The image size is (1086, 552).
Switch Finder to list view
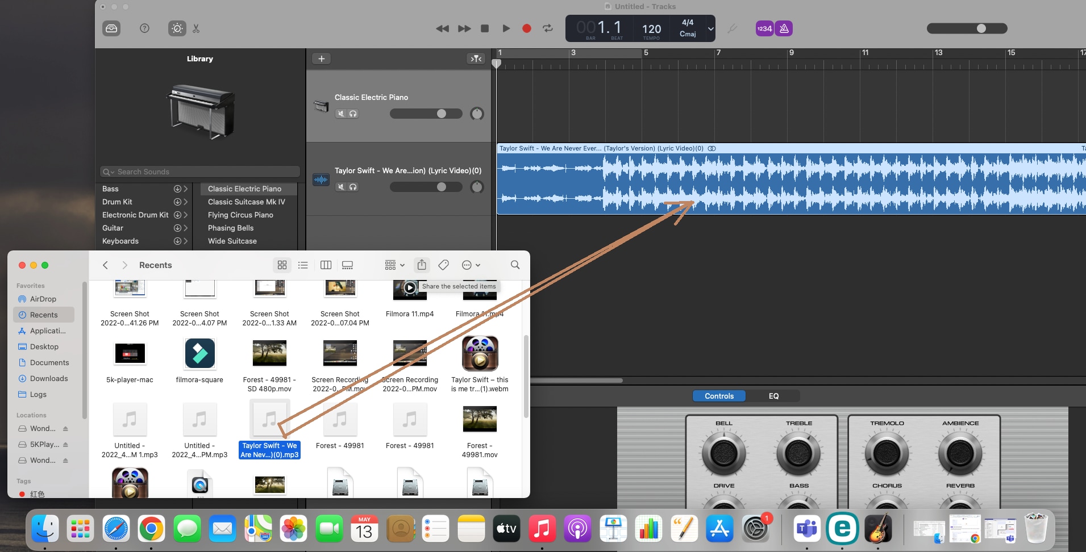303,265
